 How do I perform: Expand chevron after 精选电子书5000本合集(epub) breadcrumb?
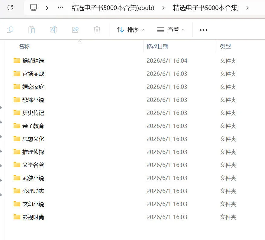click(x=163, y=8)
